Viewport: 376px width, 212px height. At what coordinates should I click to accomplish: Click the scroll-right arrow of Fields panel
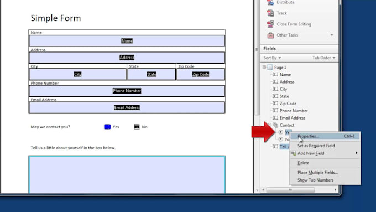[335, 190]
